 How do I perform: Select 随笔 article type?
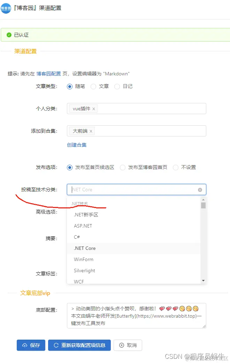click(x=70, y=87)
